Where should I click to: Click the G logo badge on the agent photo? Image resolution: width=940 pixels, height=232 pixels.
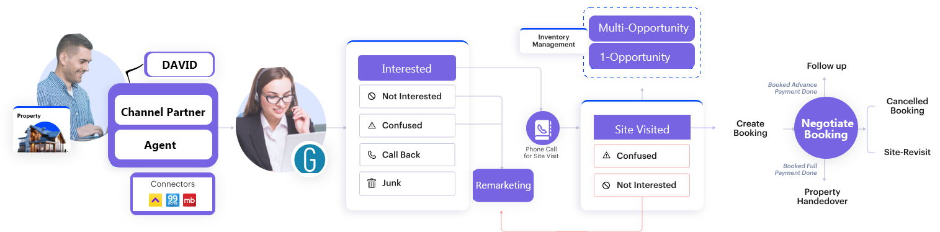click(310, 160)
